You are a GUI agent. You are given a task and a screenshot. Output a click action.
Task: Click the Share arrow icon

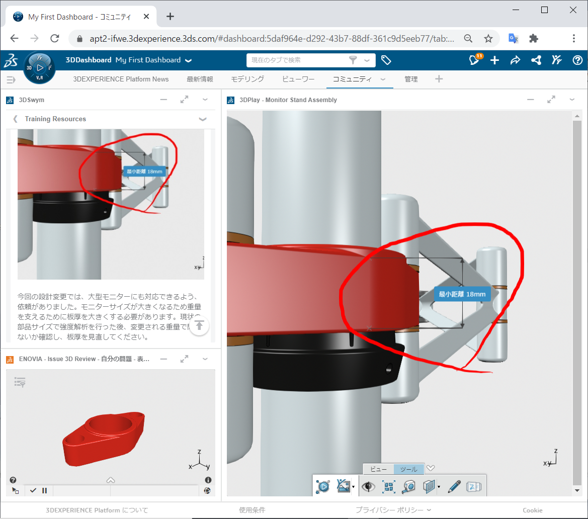pyautogui.click(x=515, y=60)
